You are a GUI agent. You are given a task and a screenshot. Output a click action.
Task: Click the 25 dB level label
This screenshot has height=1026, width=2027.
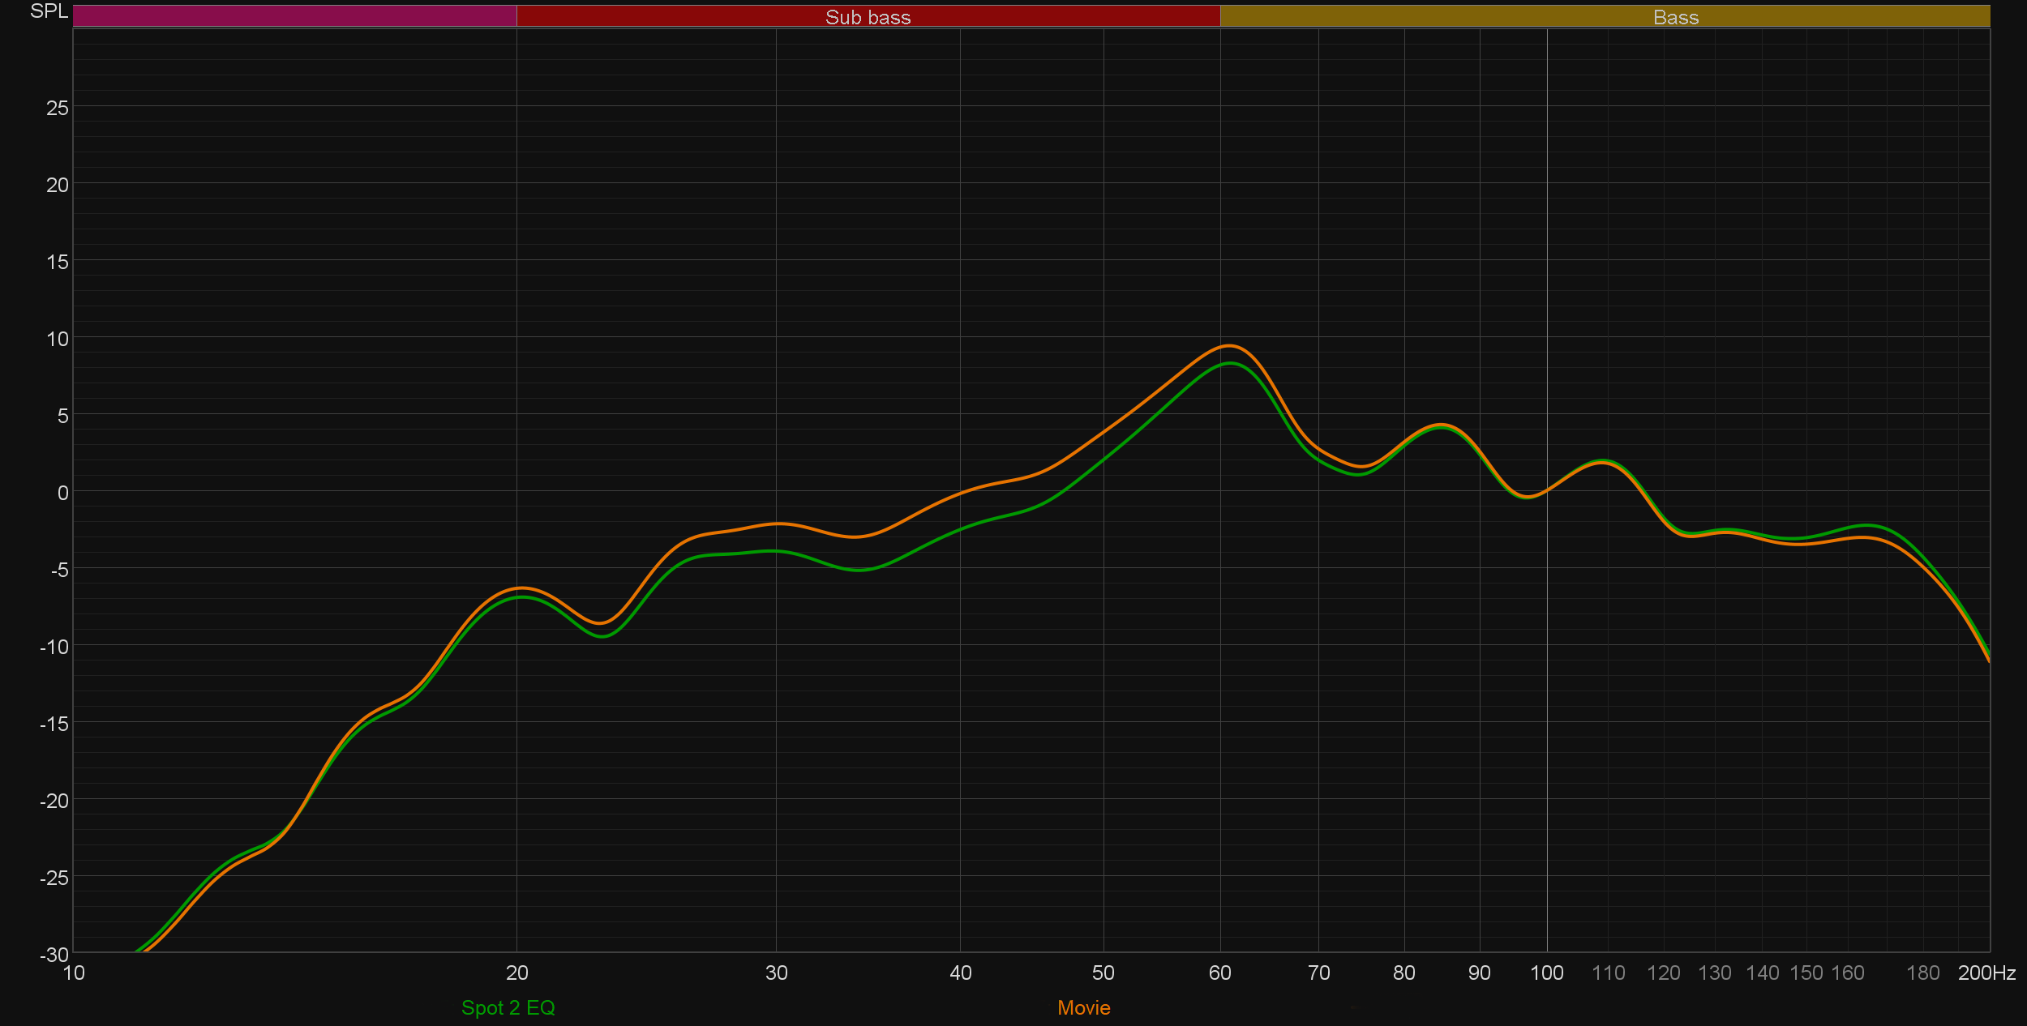click(57, 108)
